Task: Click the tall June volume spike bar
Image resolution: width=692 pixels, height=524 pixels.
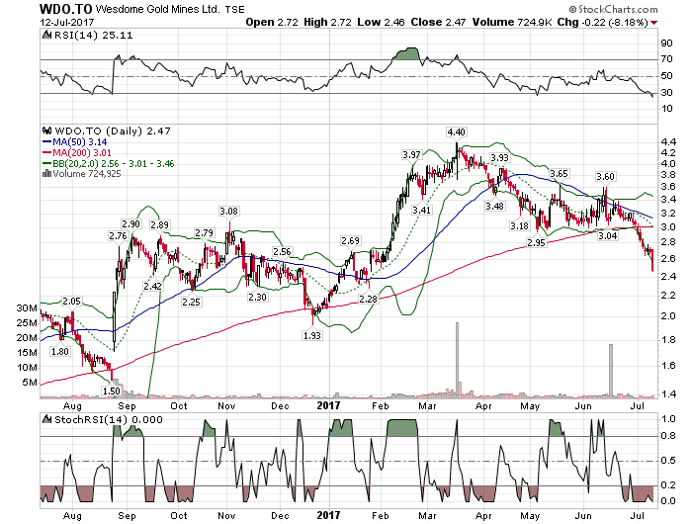Action: (x=611, y=370)
